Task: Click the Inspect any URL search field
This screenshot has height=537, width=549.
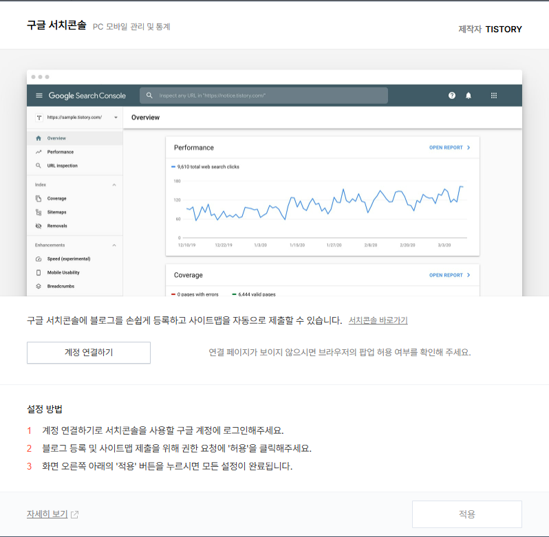Action: (263, 96)
